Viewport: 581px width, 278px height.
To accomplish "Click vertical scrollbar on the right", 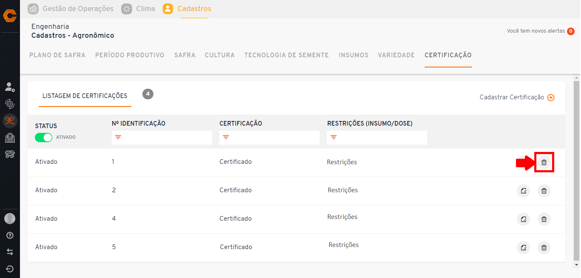I will click(577, 170).
